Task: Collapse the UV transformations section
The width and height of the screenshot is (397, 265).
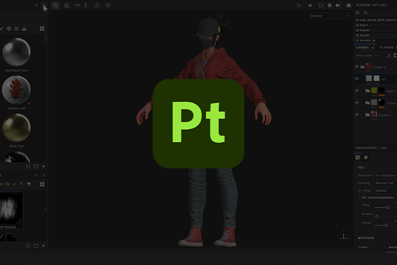Action: pos(360,197)
